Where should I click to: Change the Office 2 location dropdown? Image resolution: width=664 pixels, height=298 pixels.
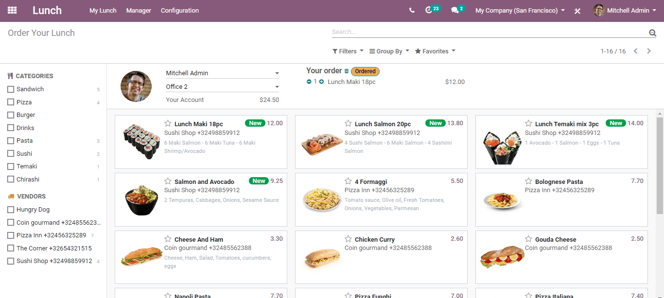pyautogui.click(x=223, y=87)
